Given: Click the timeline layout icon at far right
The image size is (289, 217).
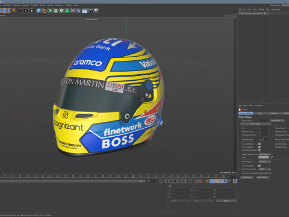Looking at the screenshot, I should (235, 181).
